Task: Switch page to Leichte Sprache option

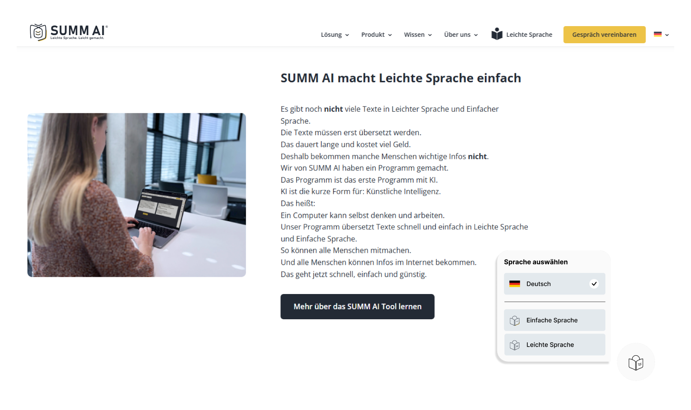Action: tap(555, 345)
